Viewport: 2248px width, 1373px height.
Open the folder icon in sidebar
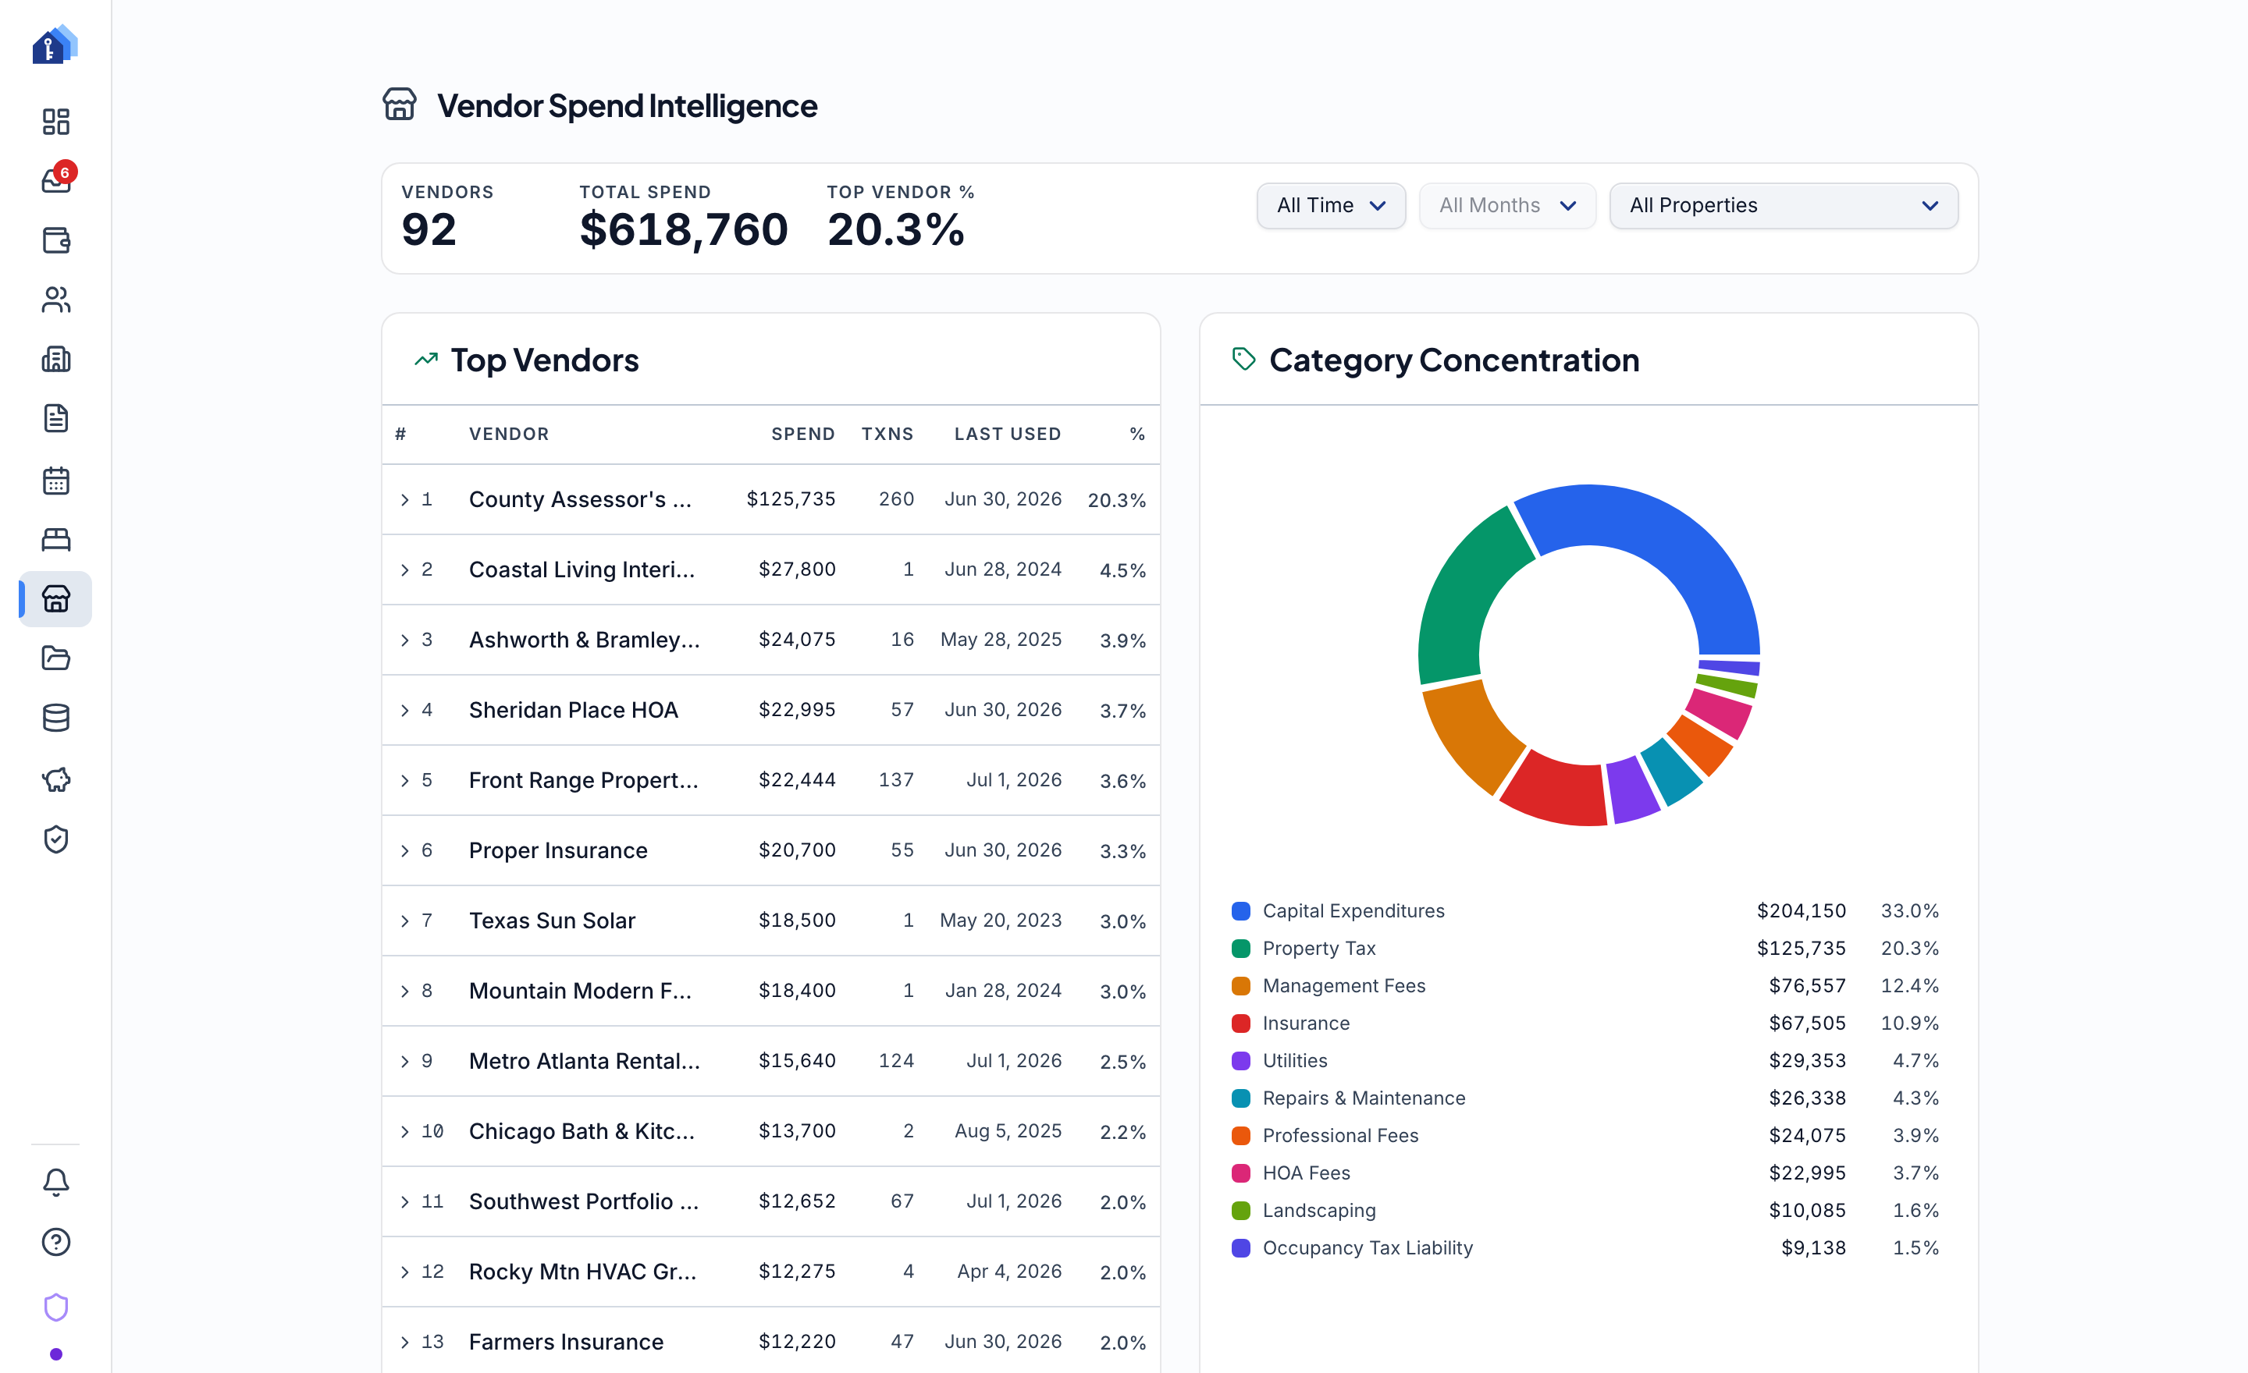tap(55, 658)
